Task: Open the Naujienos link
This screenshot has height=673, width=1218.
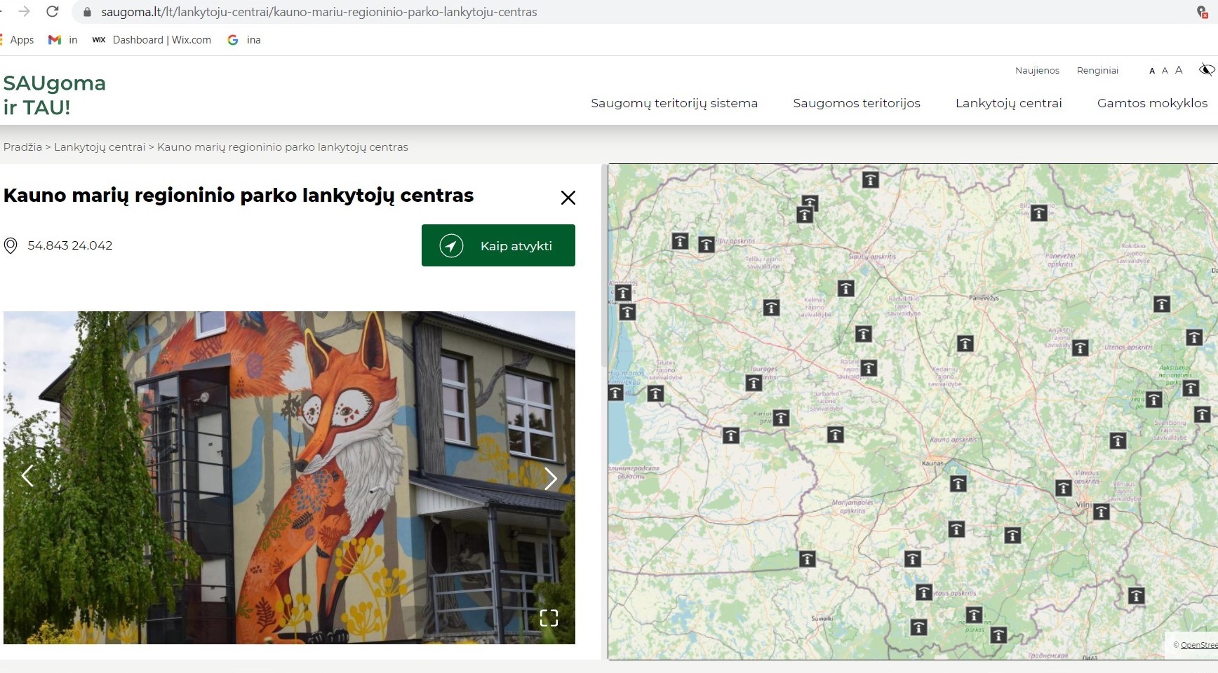Action: [1037, 71]
